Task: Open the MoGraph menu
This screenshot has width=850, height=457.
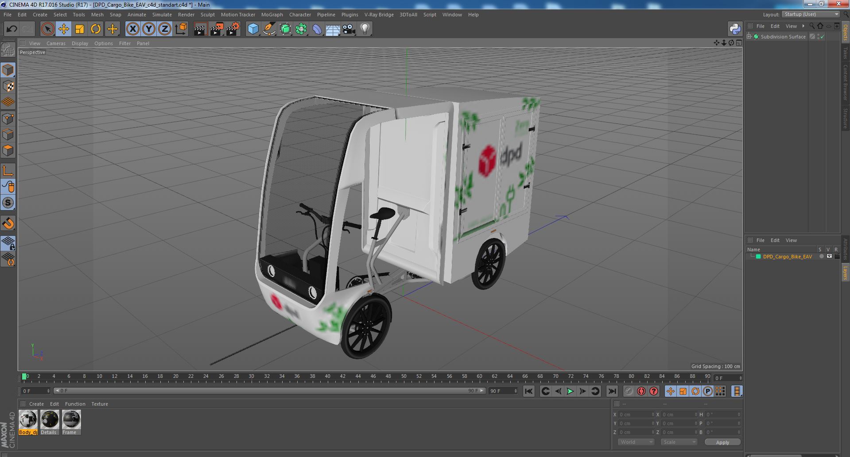Action: click(x=272, y=15)
